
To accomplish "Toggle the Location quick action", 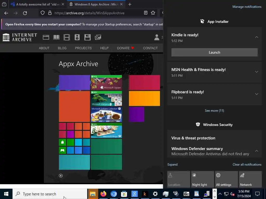I will 179,179.
